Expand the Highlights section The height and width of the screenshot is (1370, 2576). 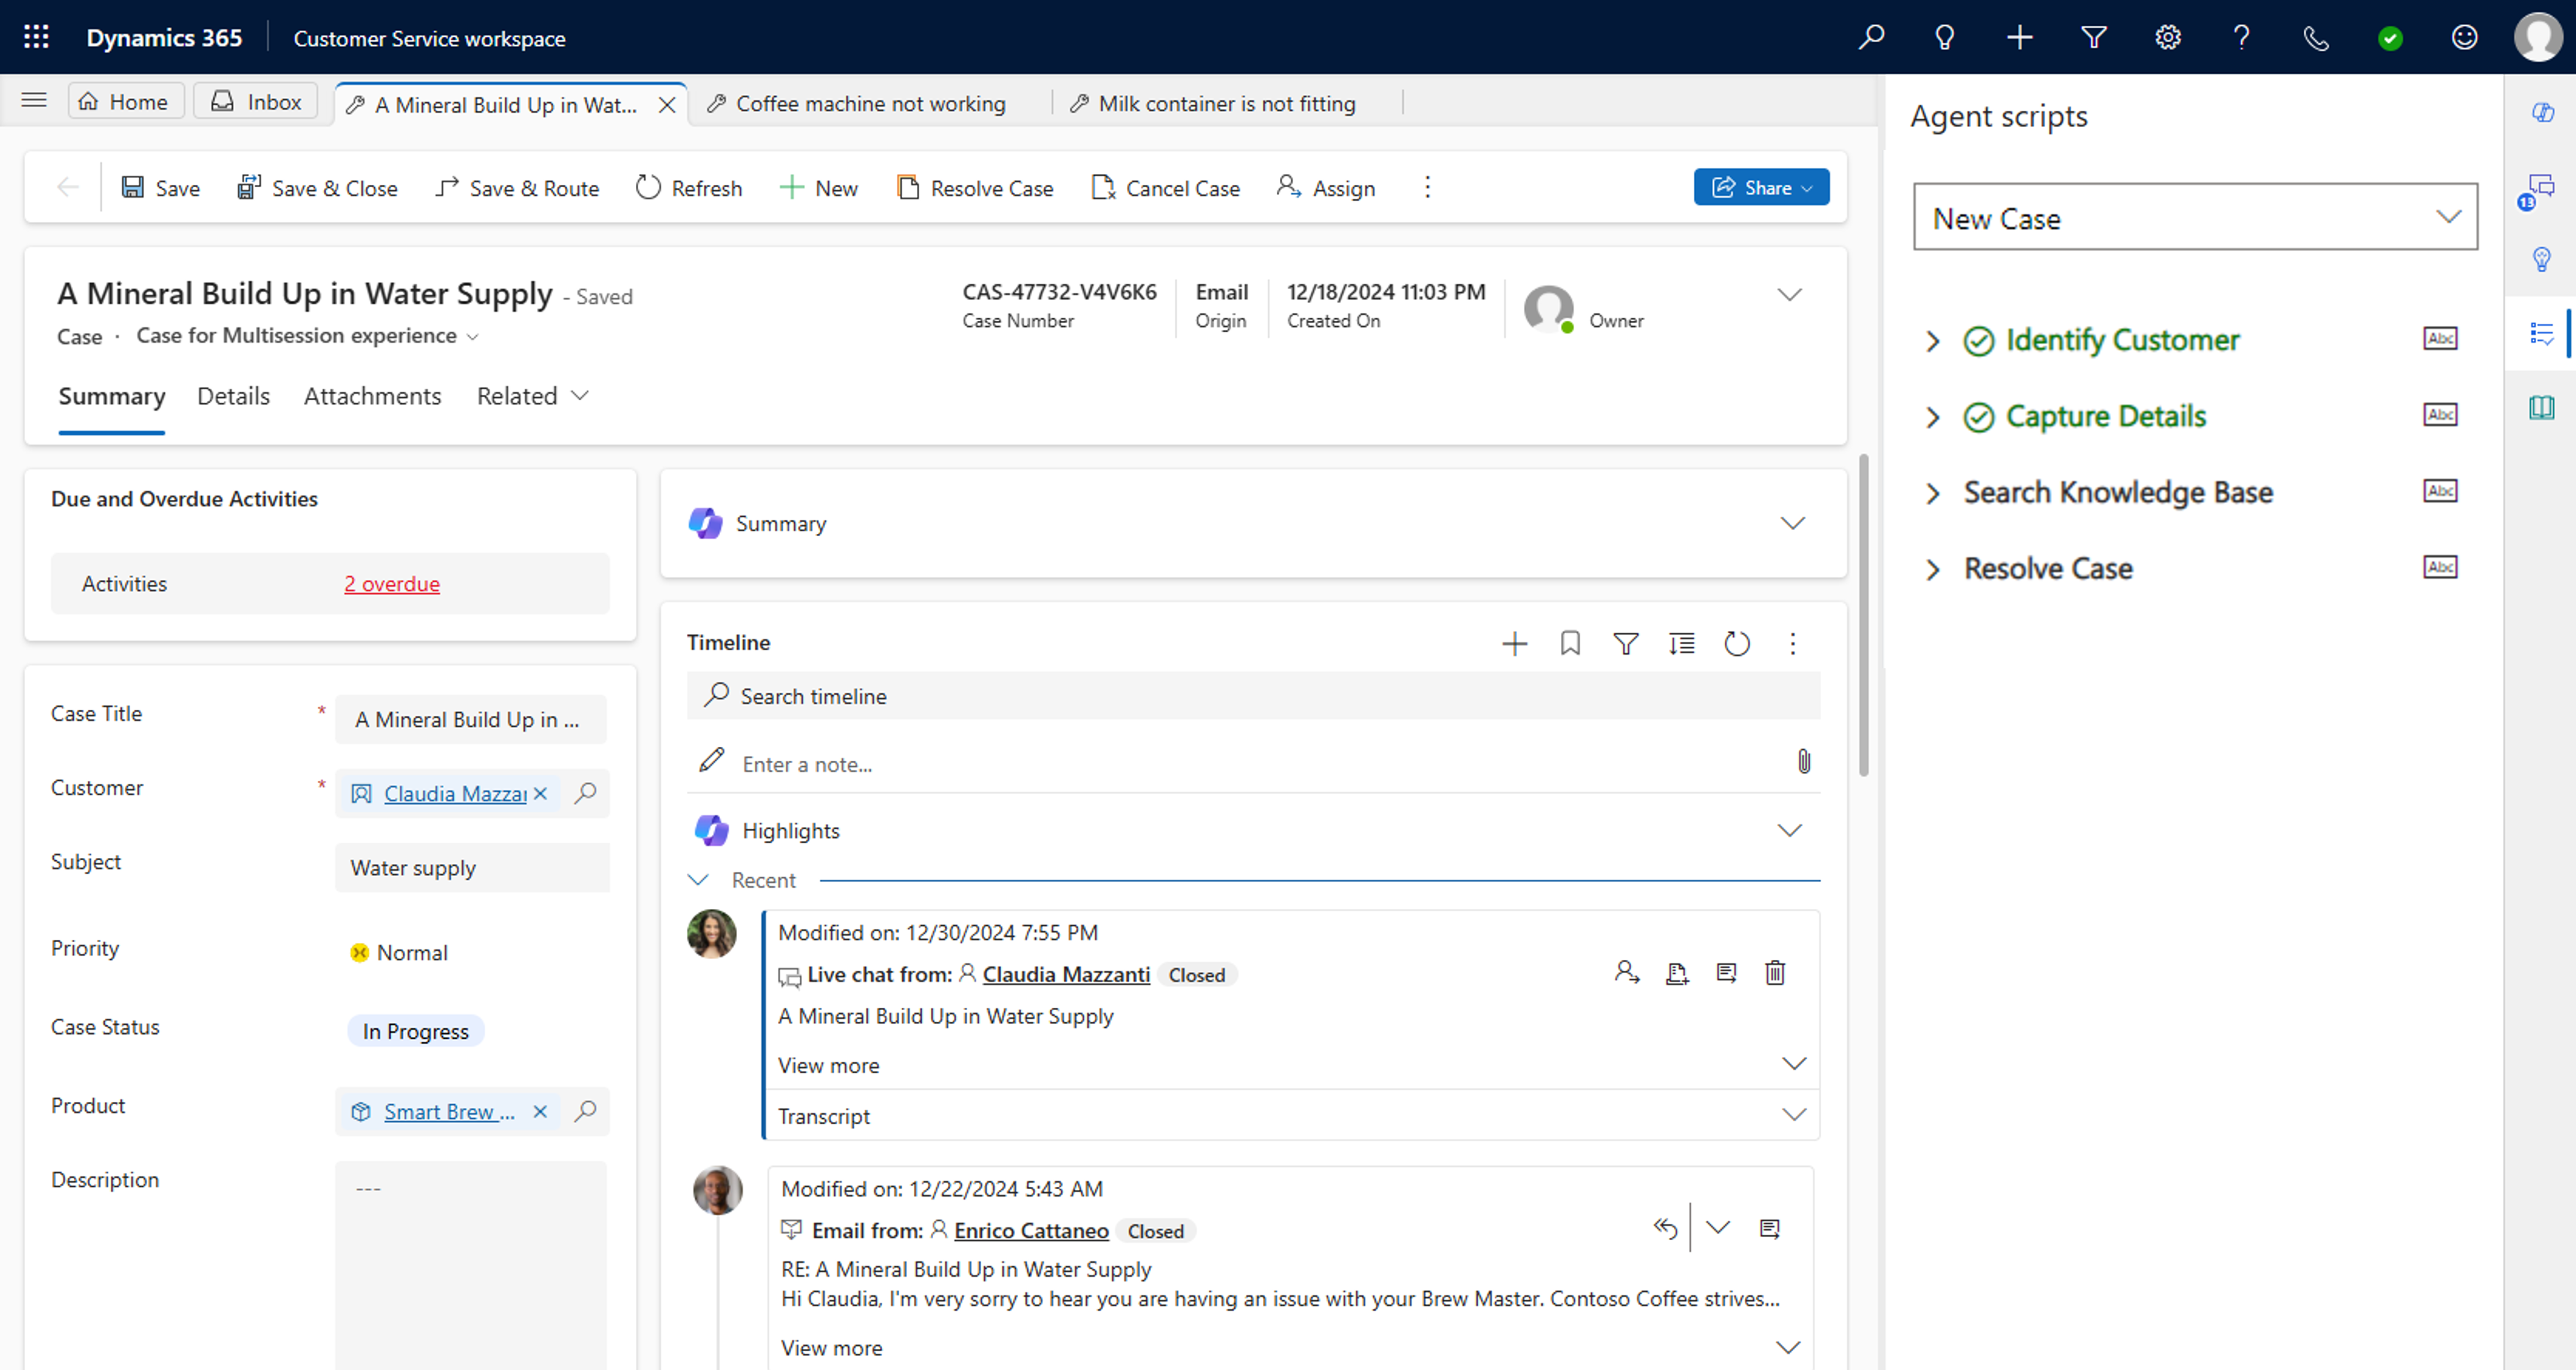point(1789,830)
